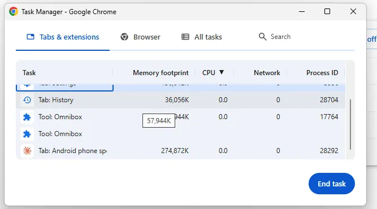Click process ID 28292
The image size is (377, 209).
click(x=329, y=151)
